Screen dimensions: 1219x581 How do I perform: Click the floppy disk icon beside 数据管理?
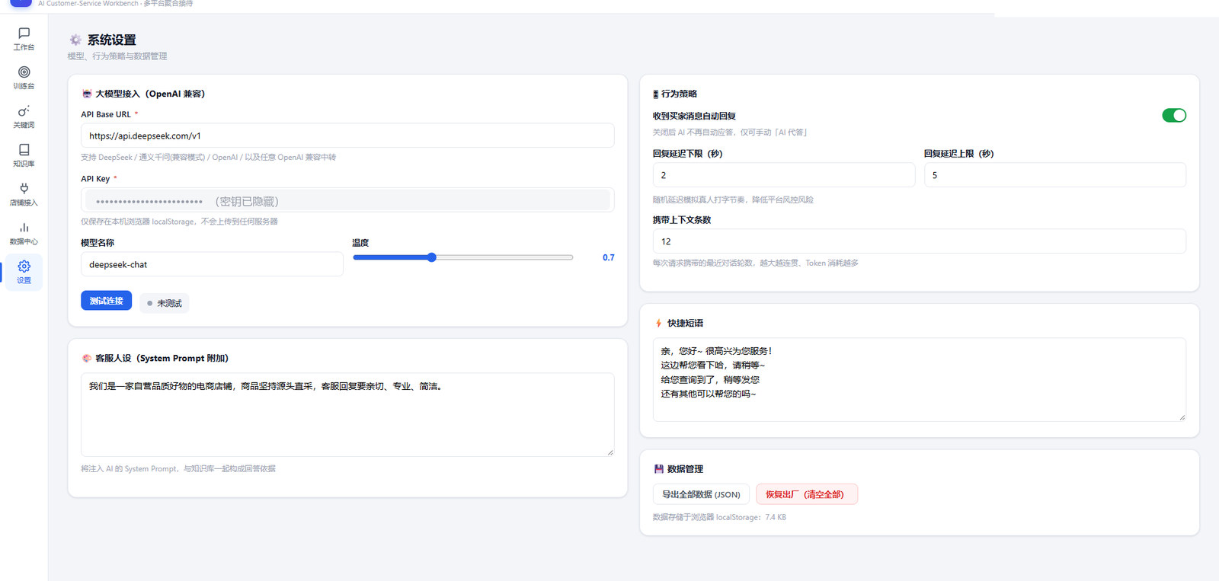tap(659, 469)
